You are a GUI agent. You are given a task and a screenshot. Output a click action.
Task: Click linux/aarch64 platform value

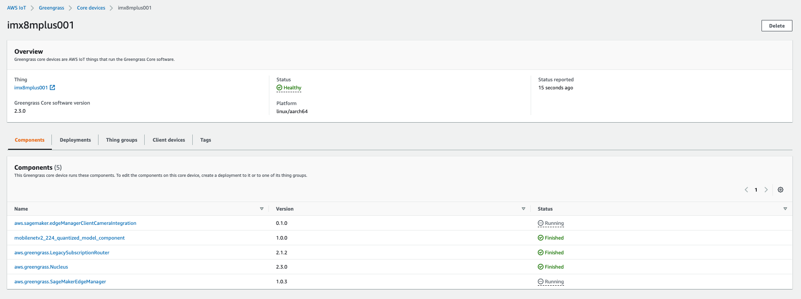(292, 111)
